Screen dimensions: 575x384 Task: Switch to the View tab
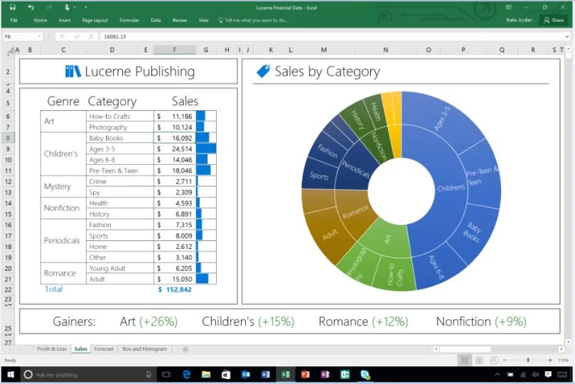(203, 20)
